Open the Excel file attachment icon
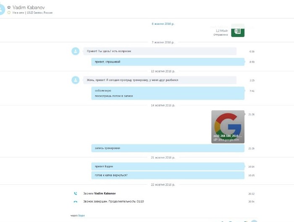 (x=238, y=31)
